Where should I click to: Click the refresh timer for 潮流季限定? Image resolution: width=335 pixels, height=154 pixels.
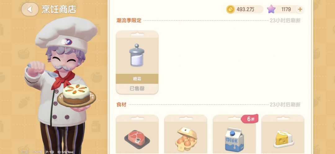(285, 21)
